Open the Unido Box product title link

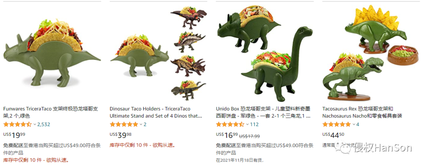263,113
